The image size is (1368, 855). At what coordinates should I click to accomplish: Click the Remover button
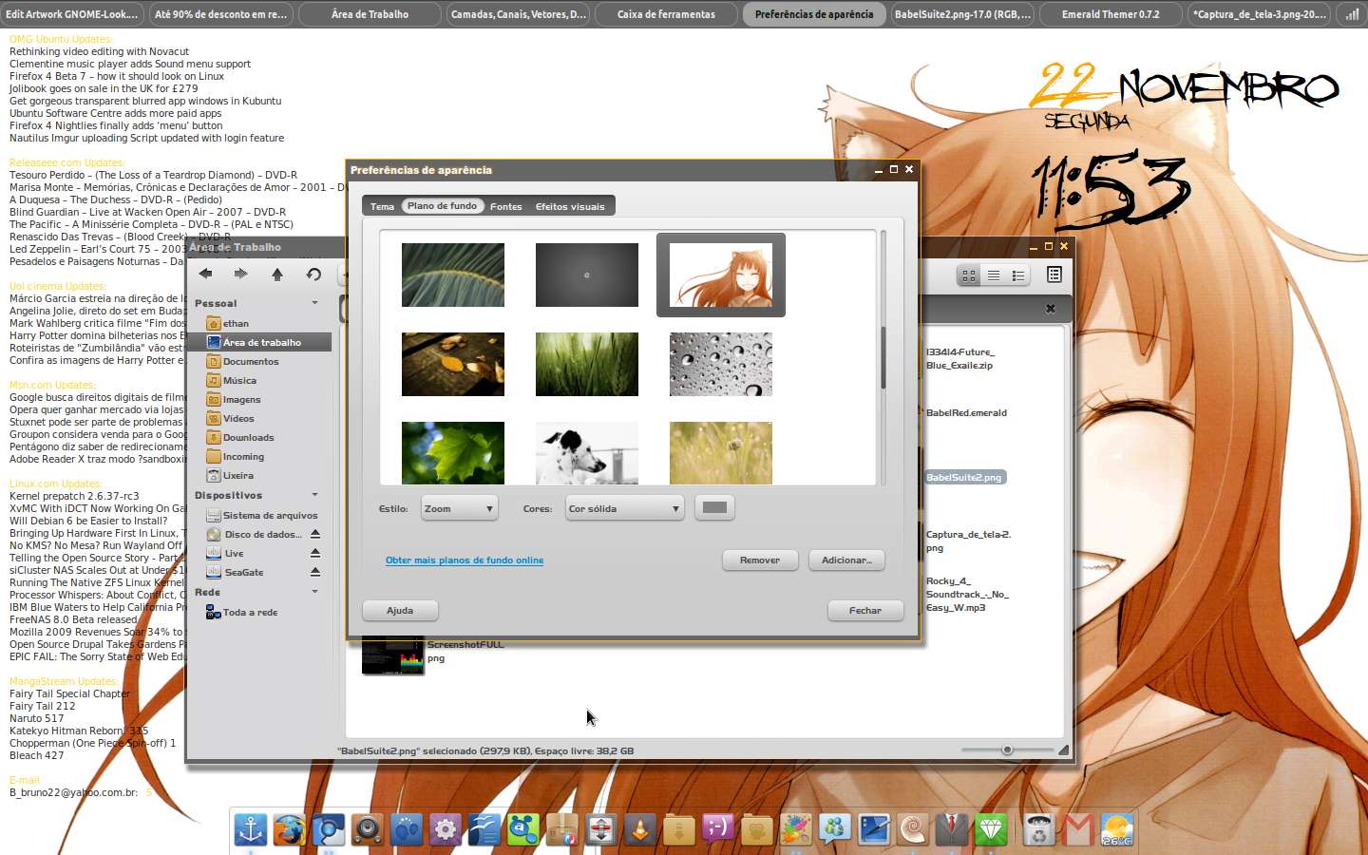(760, 560)
